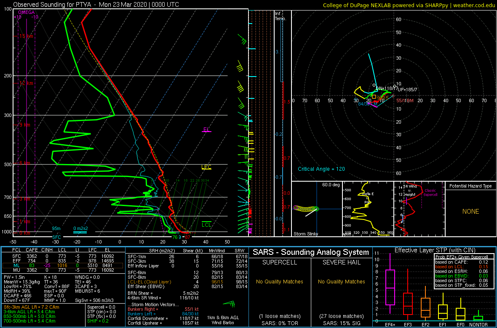
Task: Click the 'SUPERCELL' column heading
Action: pyautogui.click(x=279, y=263)
